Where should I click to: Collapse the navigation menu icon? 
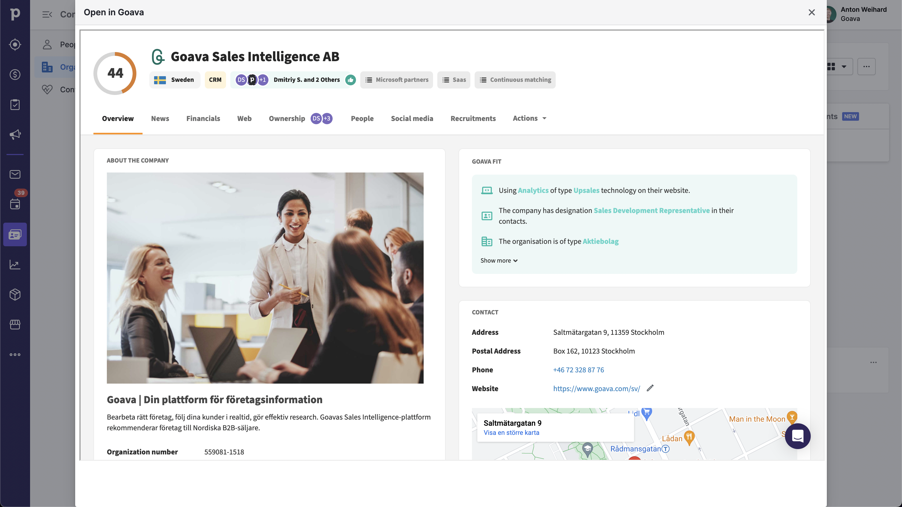pyautogui.click(x=47, y=14)
